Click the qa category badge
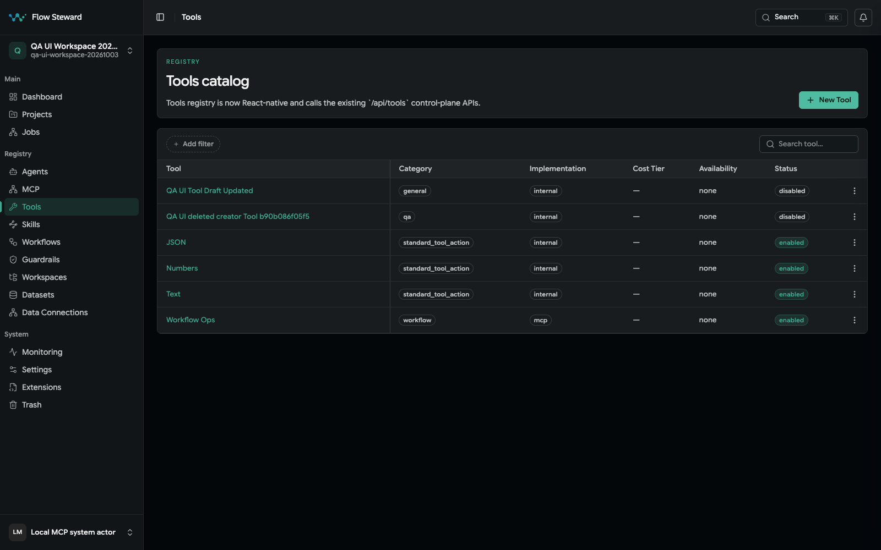The image size is (881, 550). pyautogui.click(x=407, y=217)
